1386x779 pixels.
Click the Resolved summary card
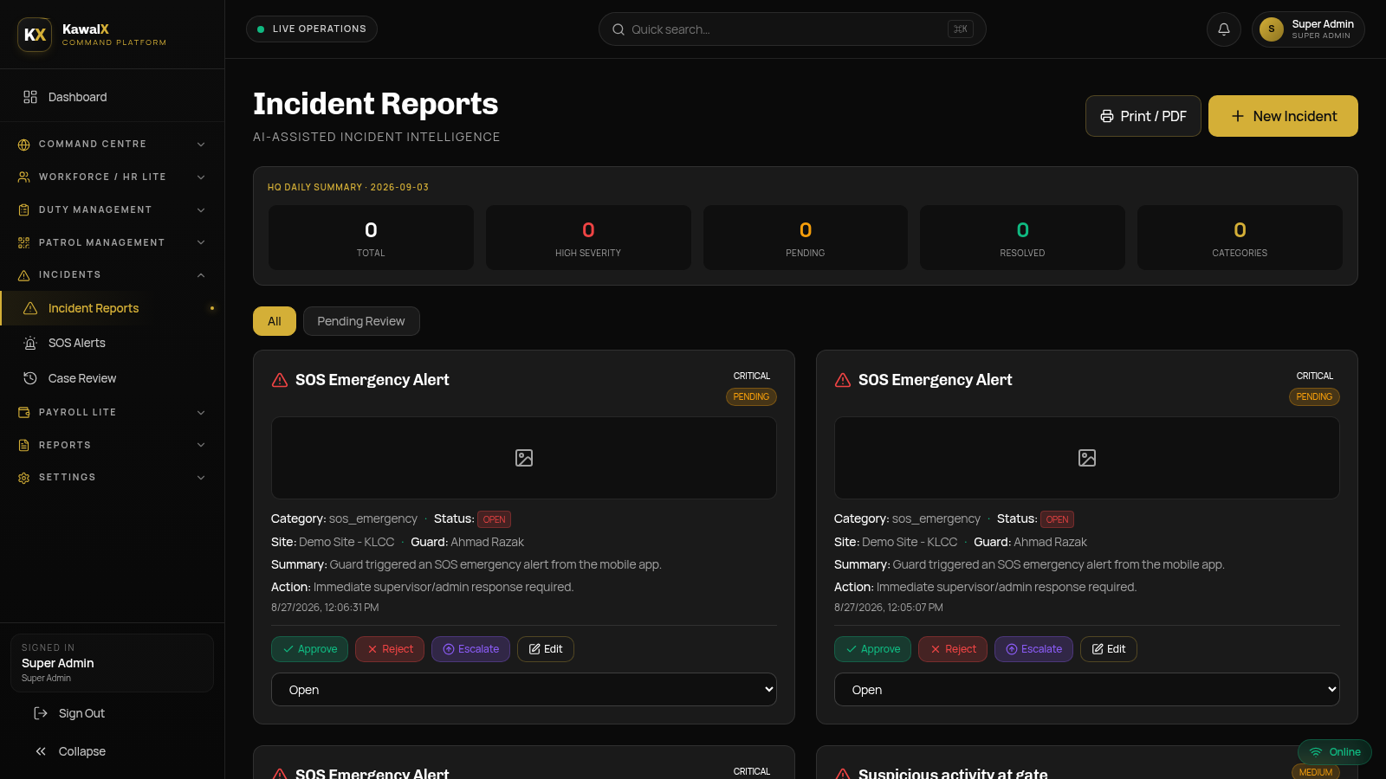click(x=1022, y=238)
